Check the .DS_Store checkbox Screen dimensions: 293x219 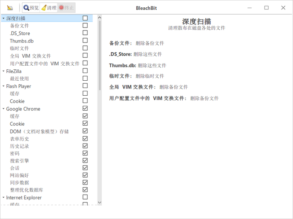pos(85,33)
